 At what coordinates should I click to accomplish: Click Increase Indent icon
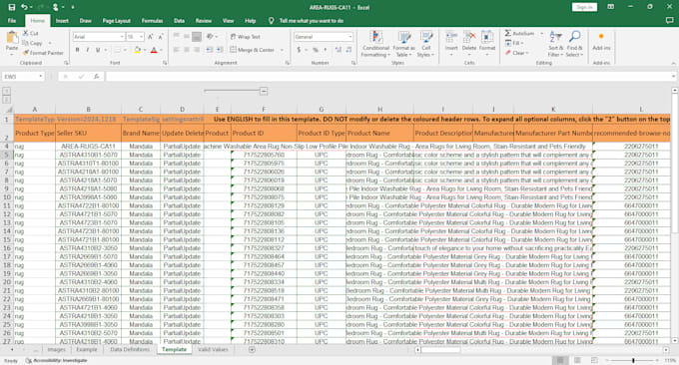coord(220,50)
